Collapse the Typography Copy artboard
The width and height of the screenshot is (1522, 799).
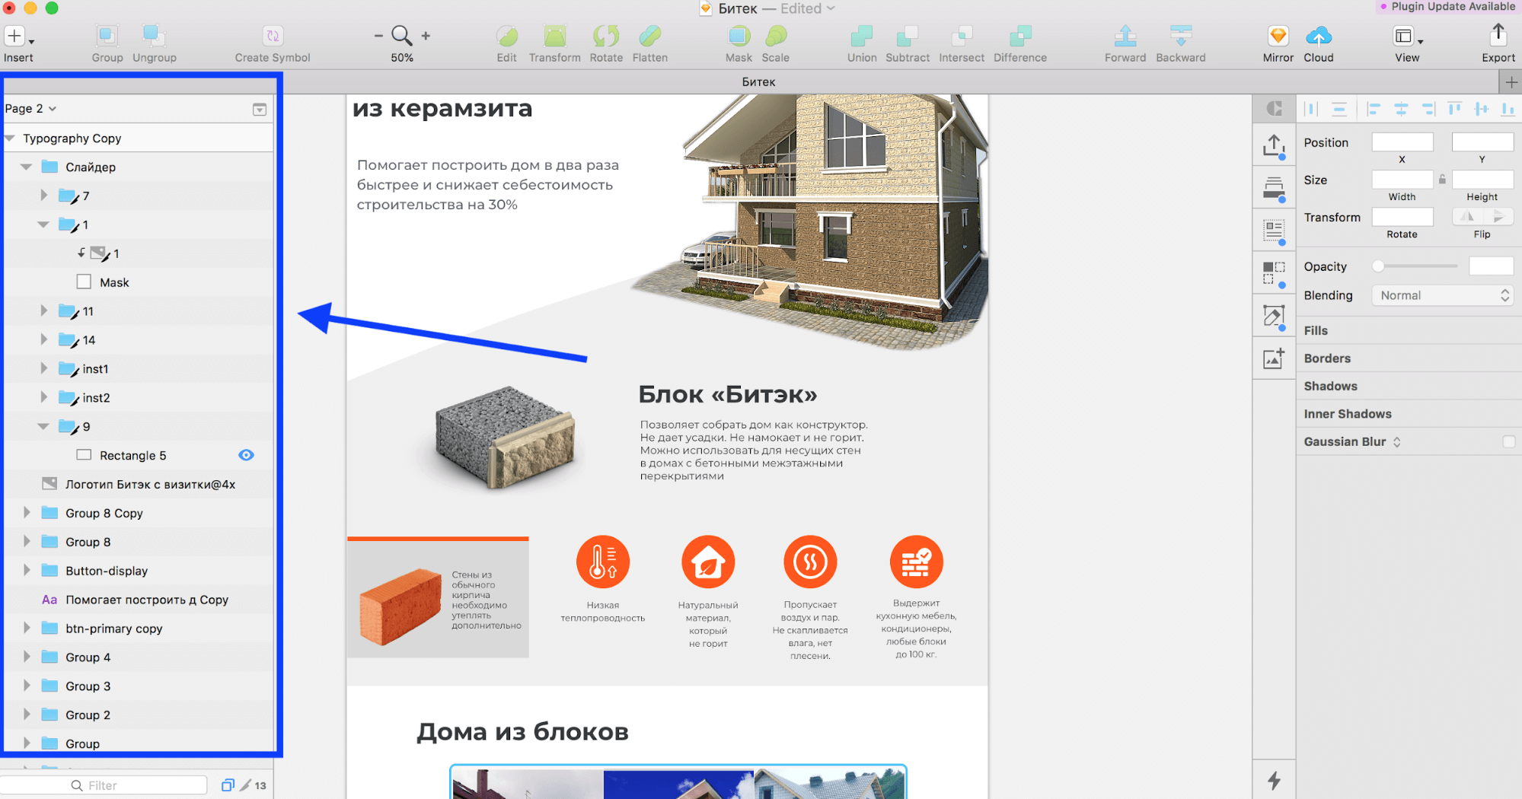pos(10,138)
